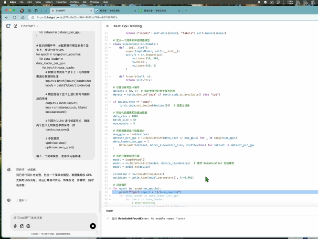318x239 pixels.
Task: Open the CPU temperature stats in menu bar
Action: [x=278, y=2]
